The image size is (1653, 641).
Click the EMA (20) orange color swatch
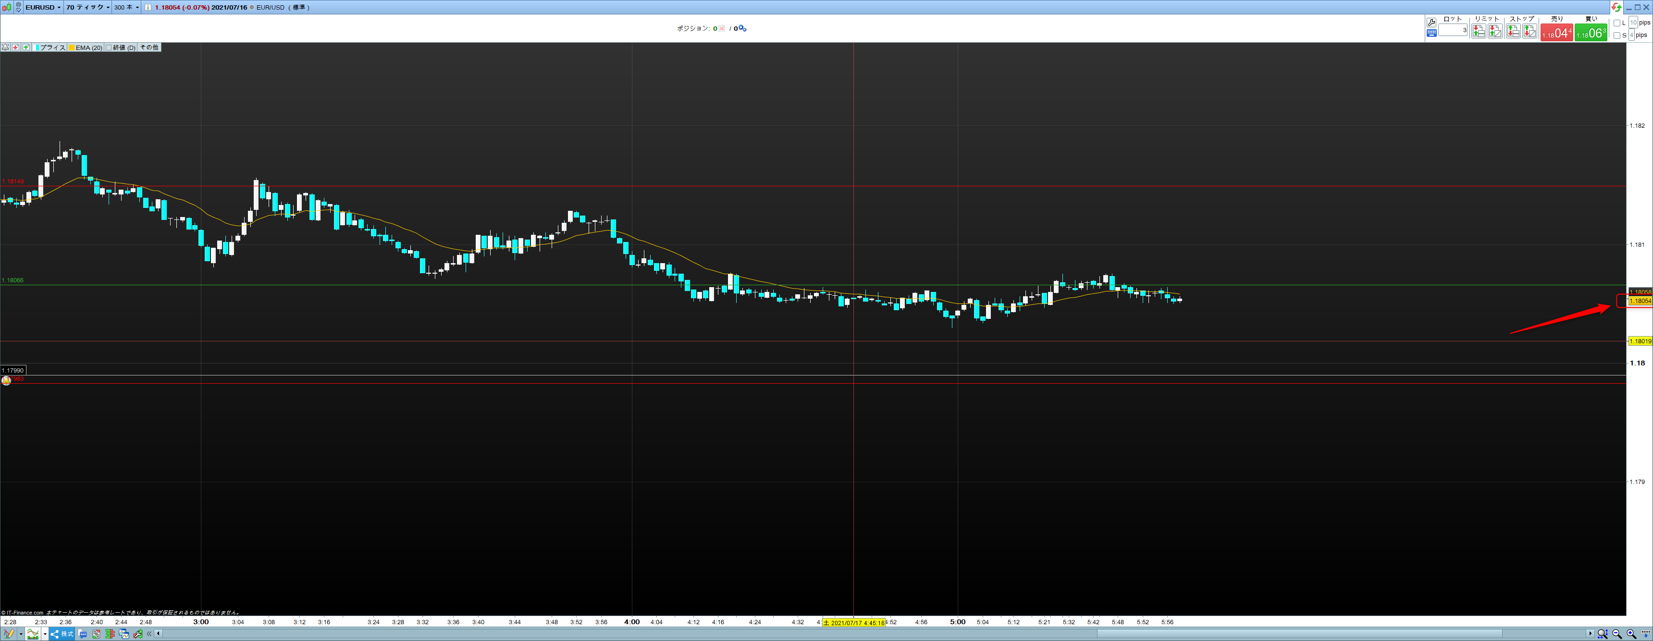(x=72, y=48)
